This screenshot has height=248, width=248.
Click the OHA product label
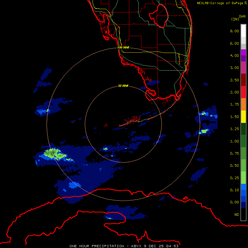(x=242, y=17)
